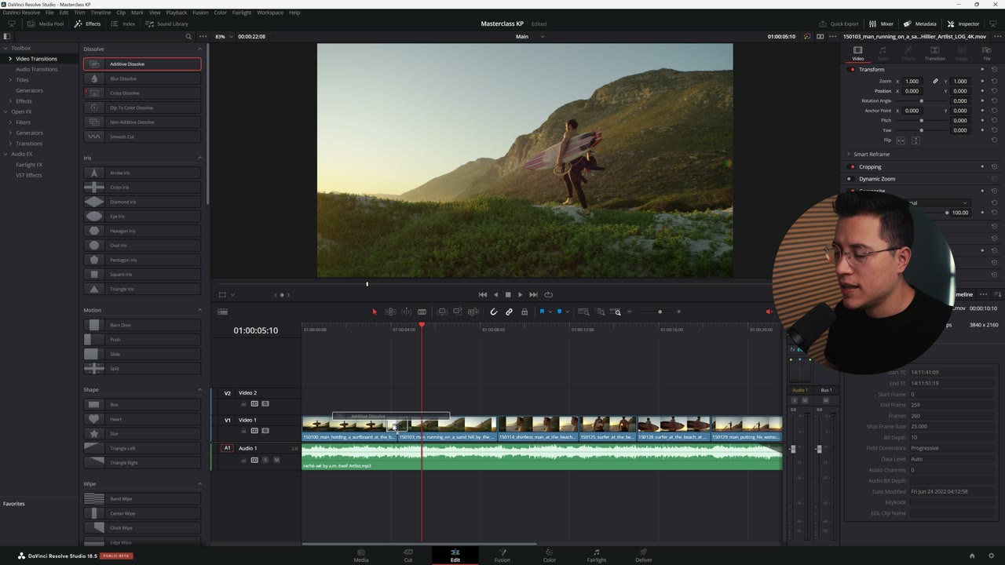Jump to the first frame

click(x=483, y=294)
